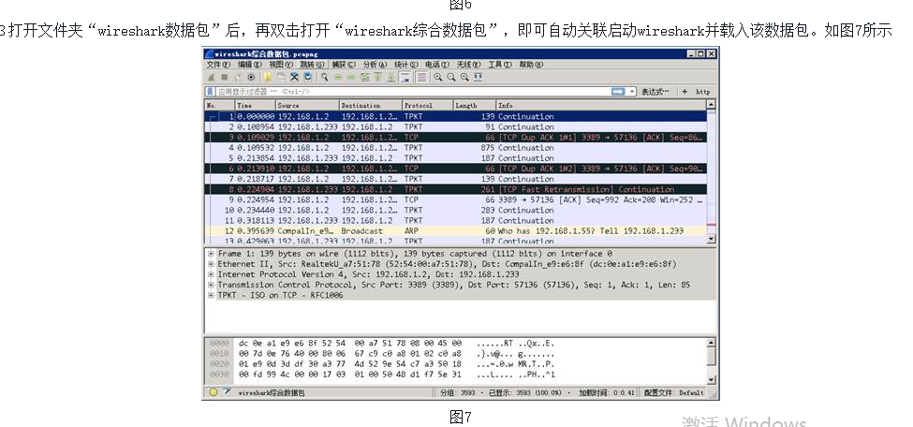Open the filter history dropdown arrow
913x427 pixels.
pyautogui.click(x=632, y=92)
